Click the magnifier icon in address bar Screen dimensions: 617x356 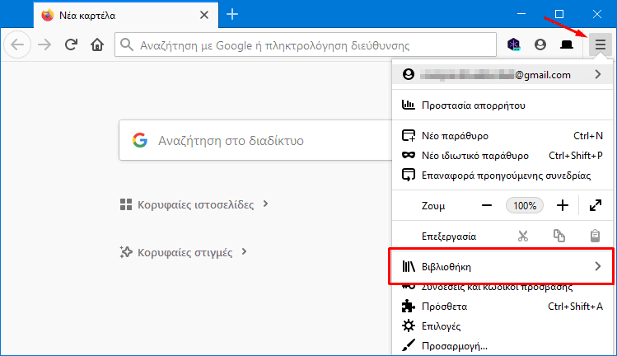click(x=127, y=44)
